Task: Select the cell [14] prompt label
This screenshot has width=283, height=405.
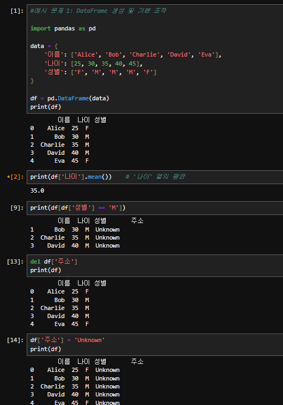Action: click(15, 340)
